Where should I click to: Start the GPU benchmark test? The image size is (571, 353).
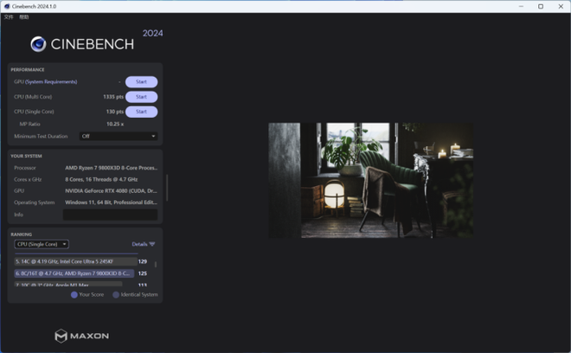tap(141, 81)
